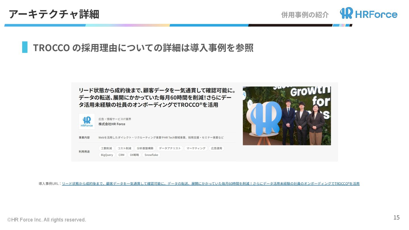Viewport: 409px width, 230px height.
Task: Click the 広告・情報サービスIT業界 industry text
Action: point(115,119)
